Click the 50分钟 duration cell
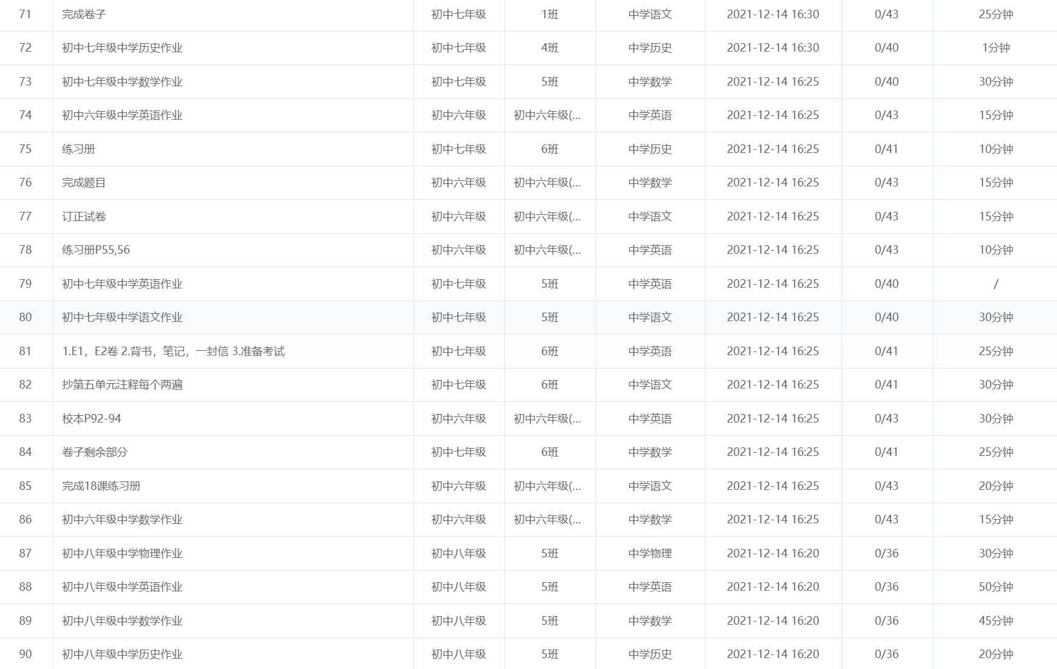Image resolution: width=1057 pixels, height=669 pixels. click(x=995, y=586)
